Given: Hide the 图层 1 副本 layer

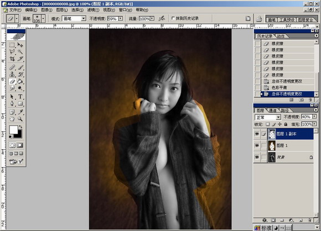Looking at the screenshot, I should click(x=257, y=134).
